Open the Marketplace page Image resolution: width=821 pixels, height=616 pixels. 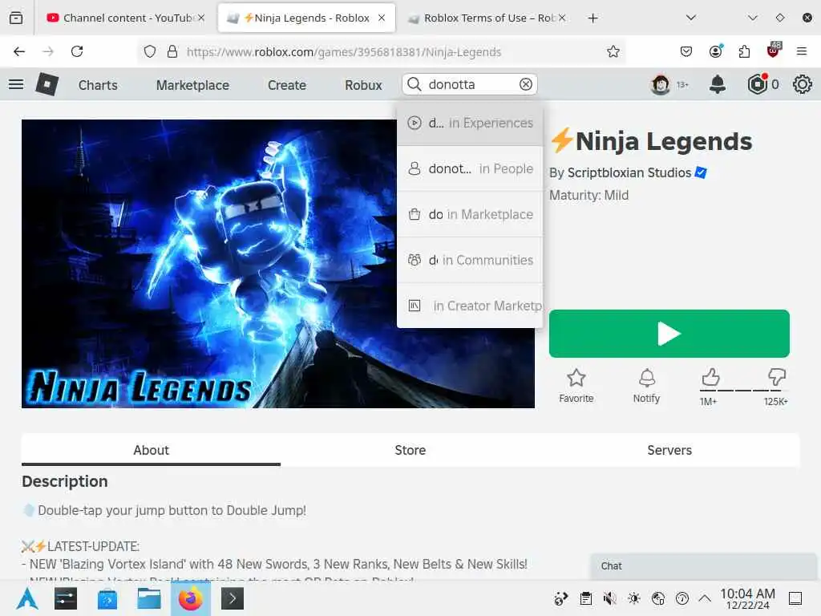point(192,85)
